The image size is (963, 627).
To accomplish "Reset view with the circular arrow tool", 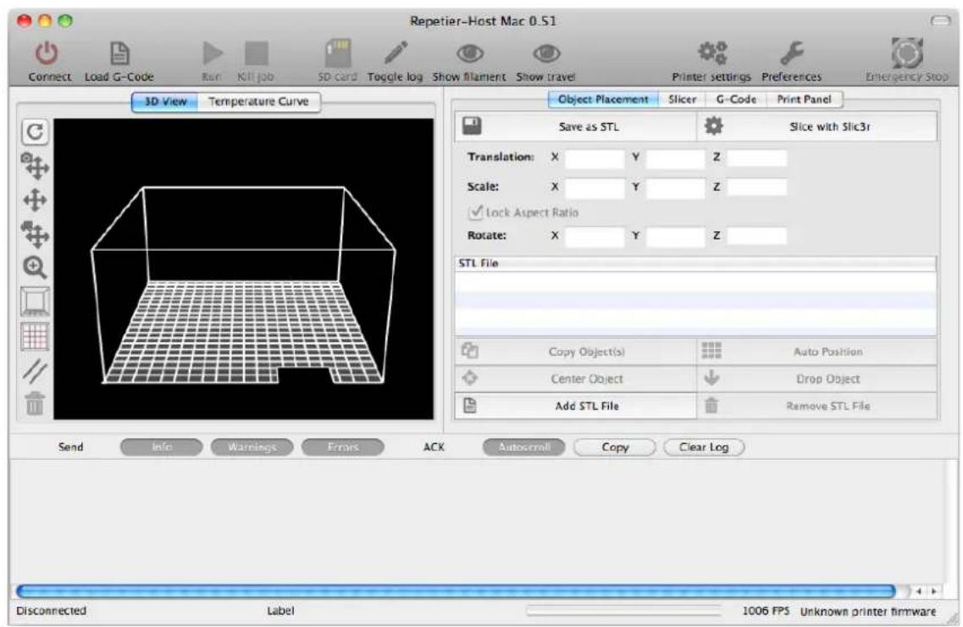I will (x=35, y=131).
